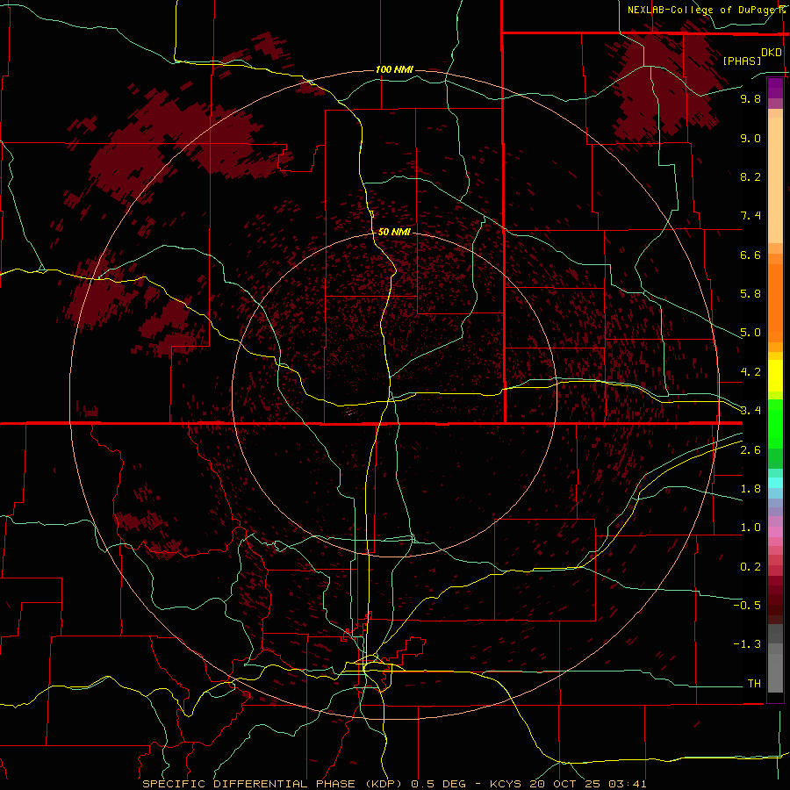Click the product title caption at the bottom

click(394, 784)
